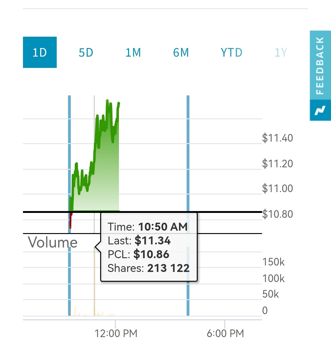The width and height of the screenshot is (331, 353).
Task: Open the 6M chart range
Action: coord(181,53)
